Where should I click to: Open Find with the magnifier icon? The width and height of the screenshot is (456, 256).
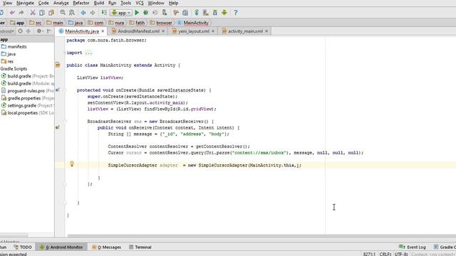[x=63, y=13]
